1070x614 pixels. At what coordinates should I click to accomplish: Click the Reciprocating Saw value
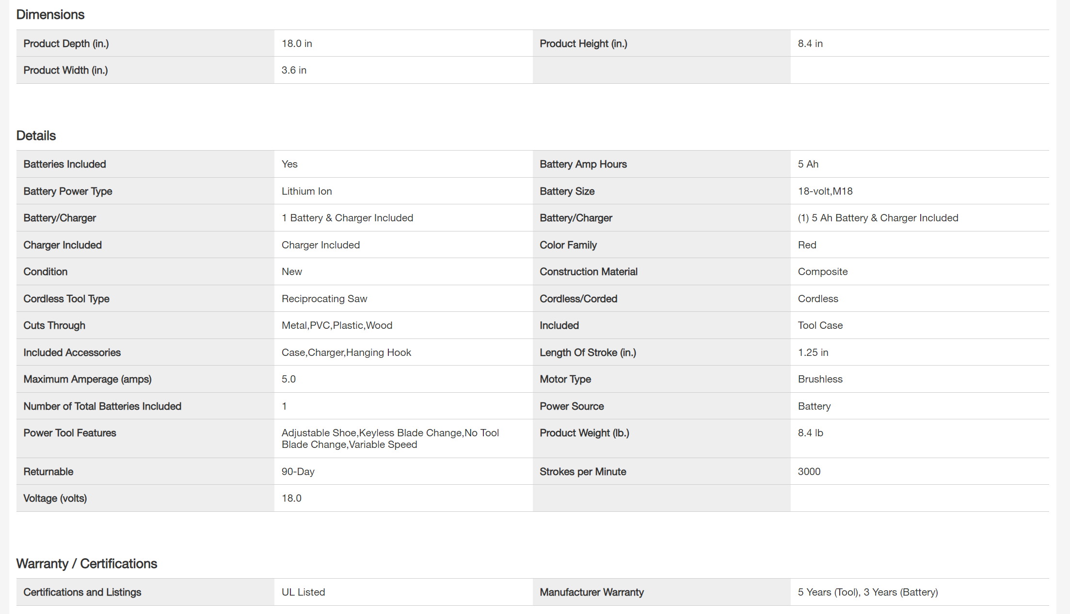click(x=324, y=299)
